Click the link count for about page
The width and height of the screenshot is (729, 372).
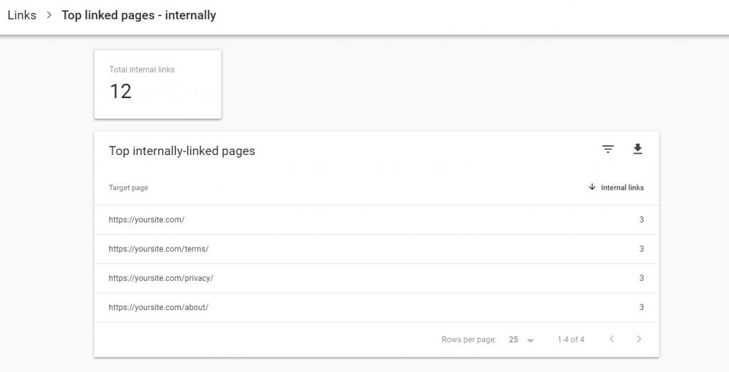(641, 307)
